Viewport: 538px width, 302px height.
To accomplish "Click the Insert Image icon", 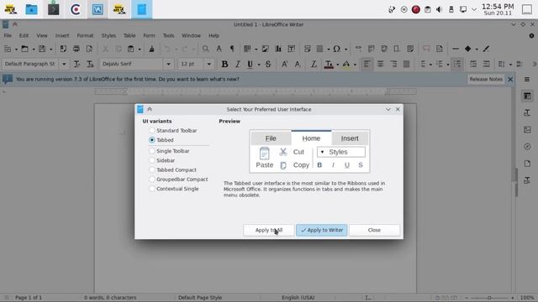I will point(266,49).
